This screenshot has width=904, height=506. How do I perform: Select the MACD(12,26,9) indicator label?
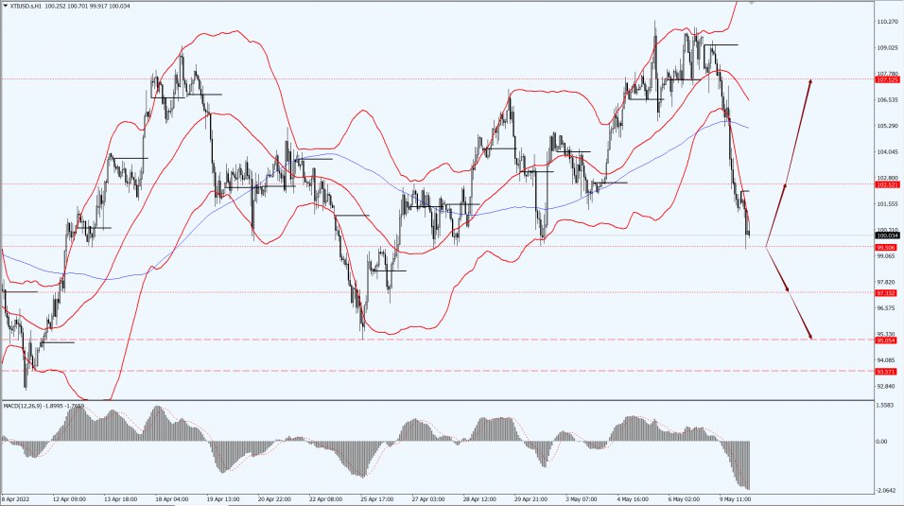(x=23, y=406)
